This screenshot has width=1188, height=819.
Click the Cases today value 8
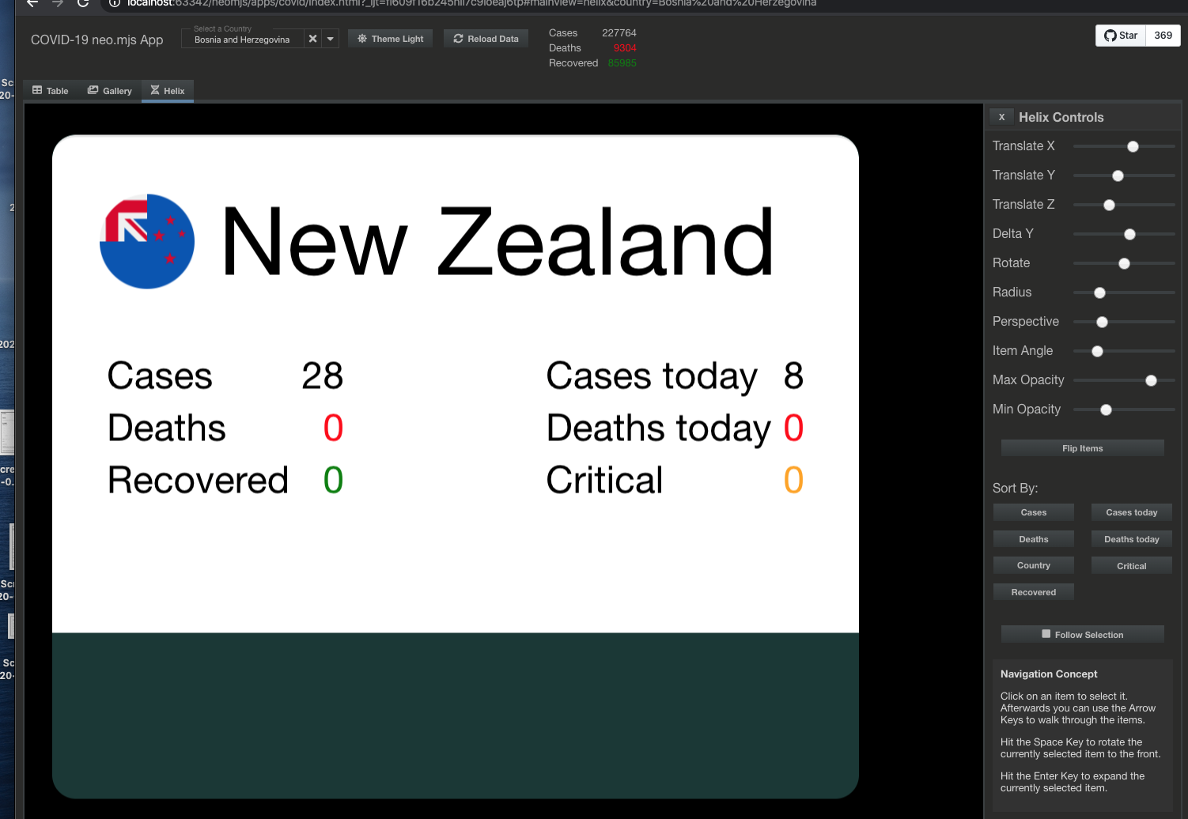pos(793,376)
